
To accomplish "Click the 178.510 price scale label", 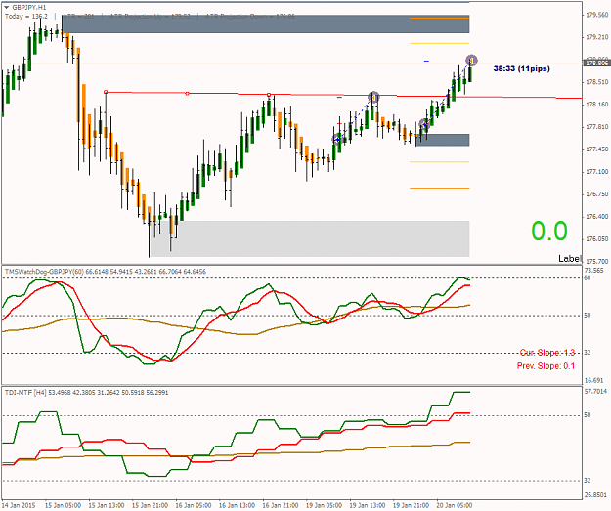I will [x=597, y=82].
